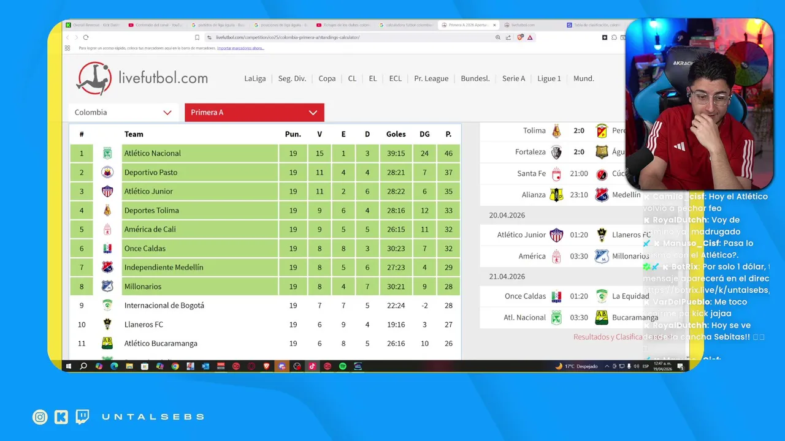Click the Atlético Nacional crest in standings
Viewport: 785px width, 441px height.
coord(107,153)
